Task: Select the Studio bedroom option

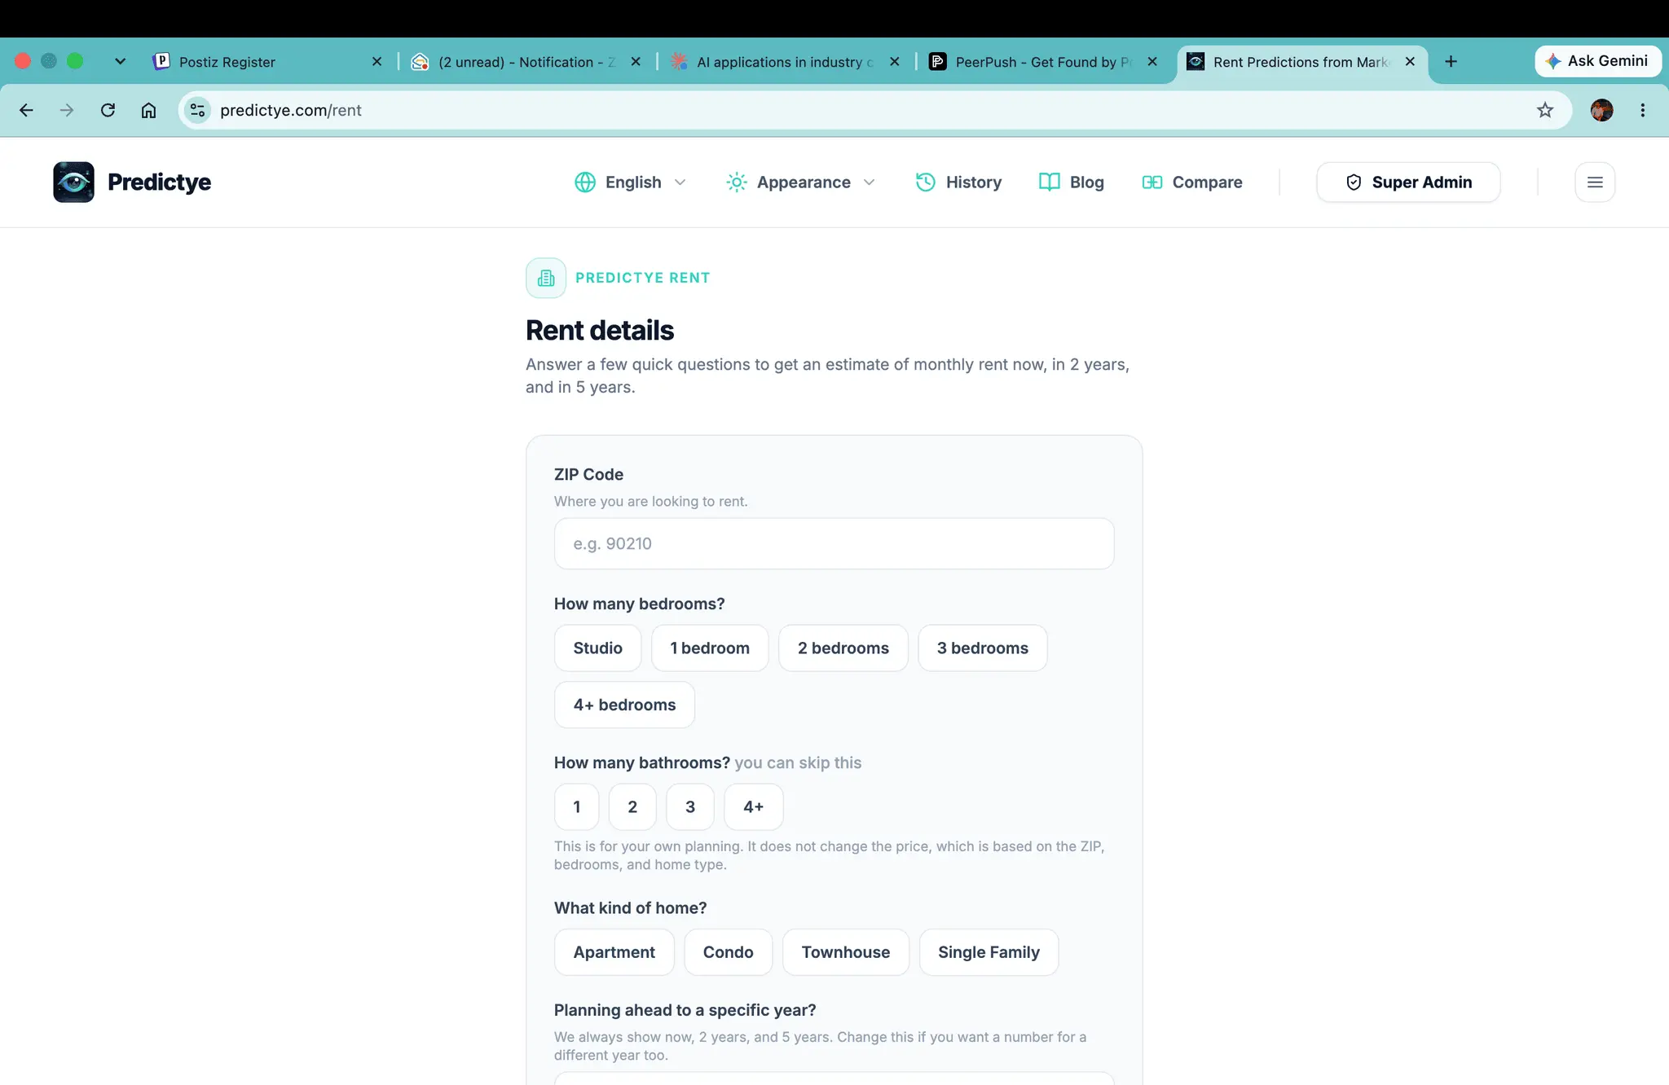Action: tap(597, 648)
